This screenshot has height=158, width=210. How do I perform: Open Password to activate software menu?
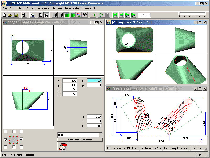tap(71, 8)
